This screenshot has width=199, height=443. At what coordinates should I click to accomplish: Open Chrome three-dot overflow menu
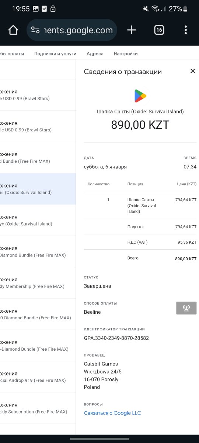tap(186, 30)
